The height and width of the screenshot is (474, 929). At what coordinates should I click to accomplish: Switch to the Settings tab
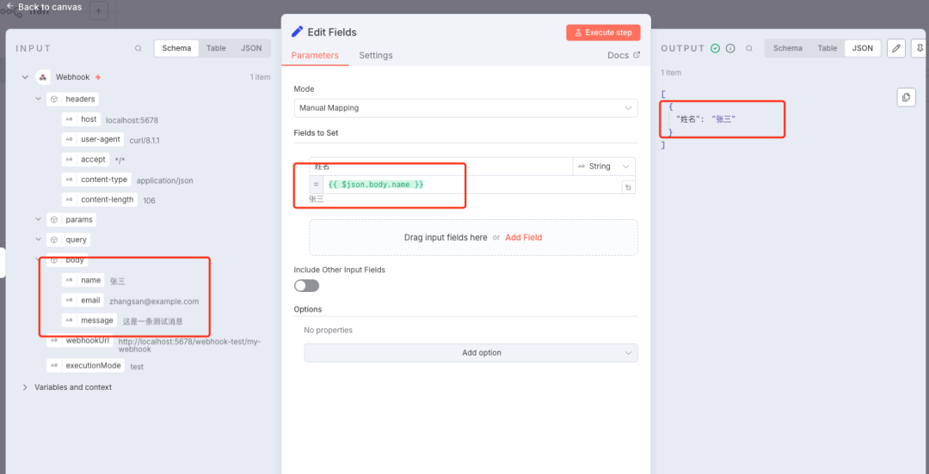(376, 55)
